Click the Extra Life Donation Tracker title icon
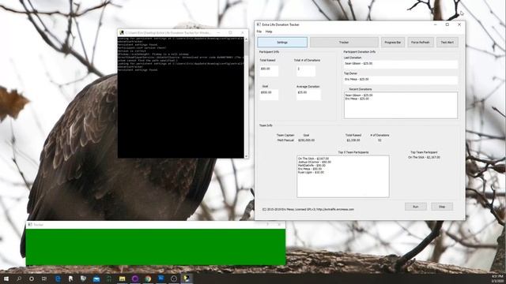 [x=259, y=24]
